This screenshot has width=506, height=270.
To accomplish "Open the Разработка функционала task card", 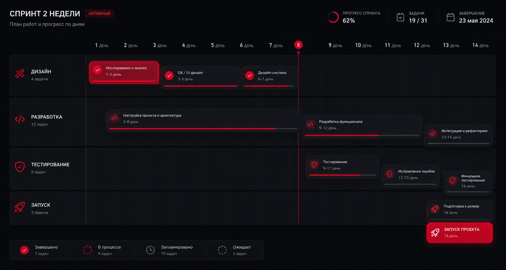I will coord(362,126).
